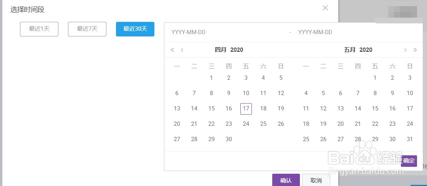Choose May 31 in the right calendar

[x=410, y=139]
